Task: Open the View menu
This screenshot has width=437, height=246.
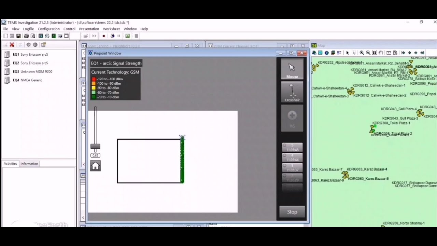Action: click(x=16, y=29)
